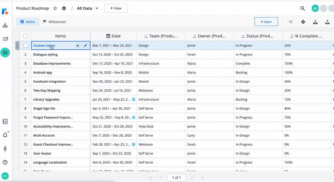Open roadmap settings gear icon
334x182 pixels.
tap(64, 8)
